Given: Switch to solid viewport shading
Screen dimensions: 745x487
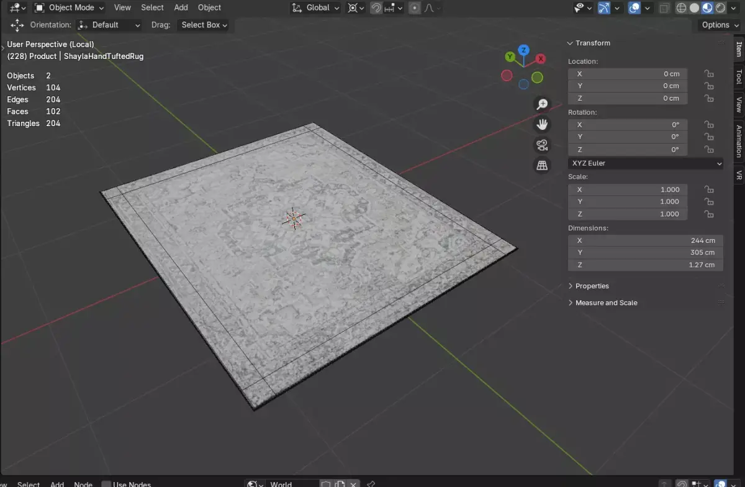Looking at the screenshot, I should point(694,8).
